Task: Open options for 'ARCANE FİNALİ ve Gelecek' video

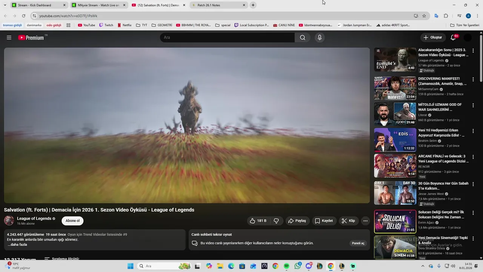Action: (473, 157)
